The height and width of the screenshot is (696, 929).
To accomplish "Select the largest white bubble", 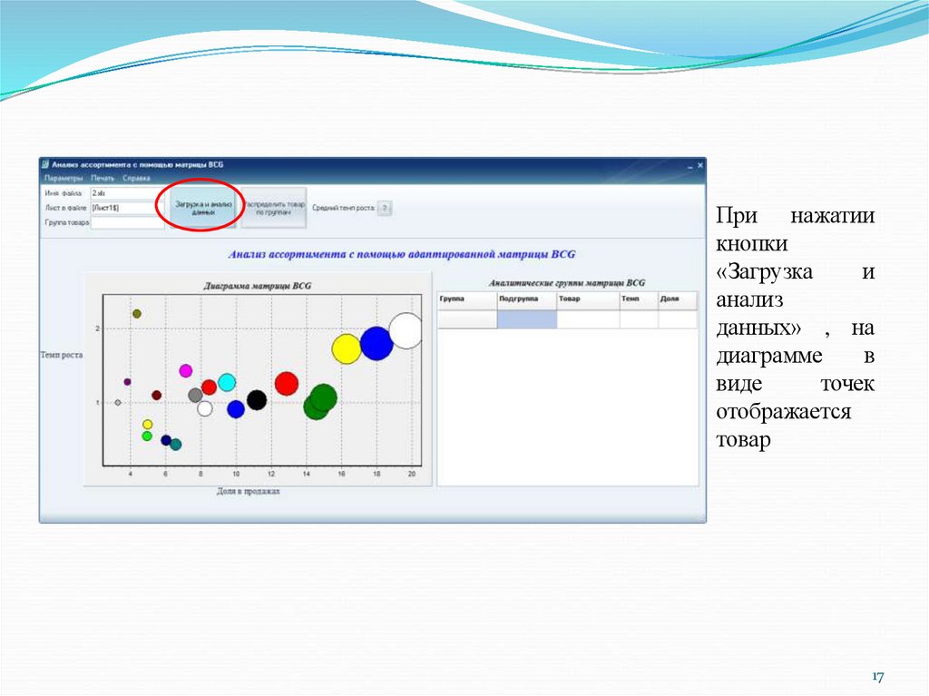I will click(406, 331).
